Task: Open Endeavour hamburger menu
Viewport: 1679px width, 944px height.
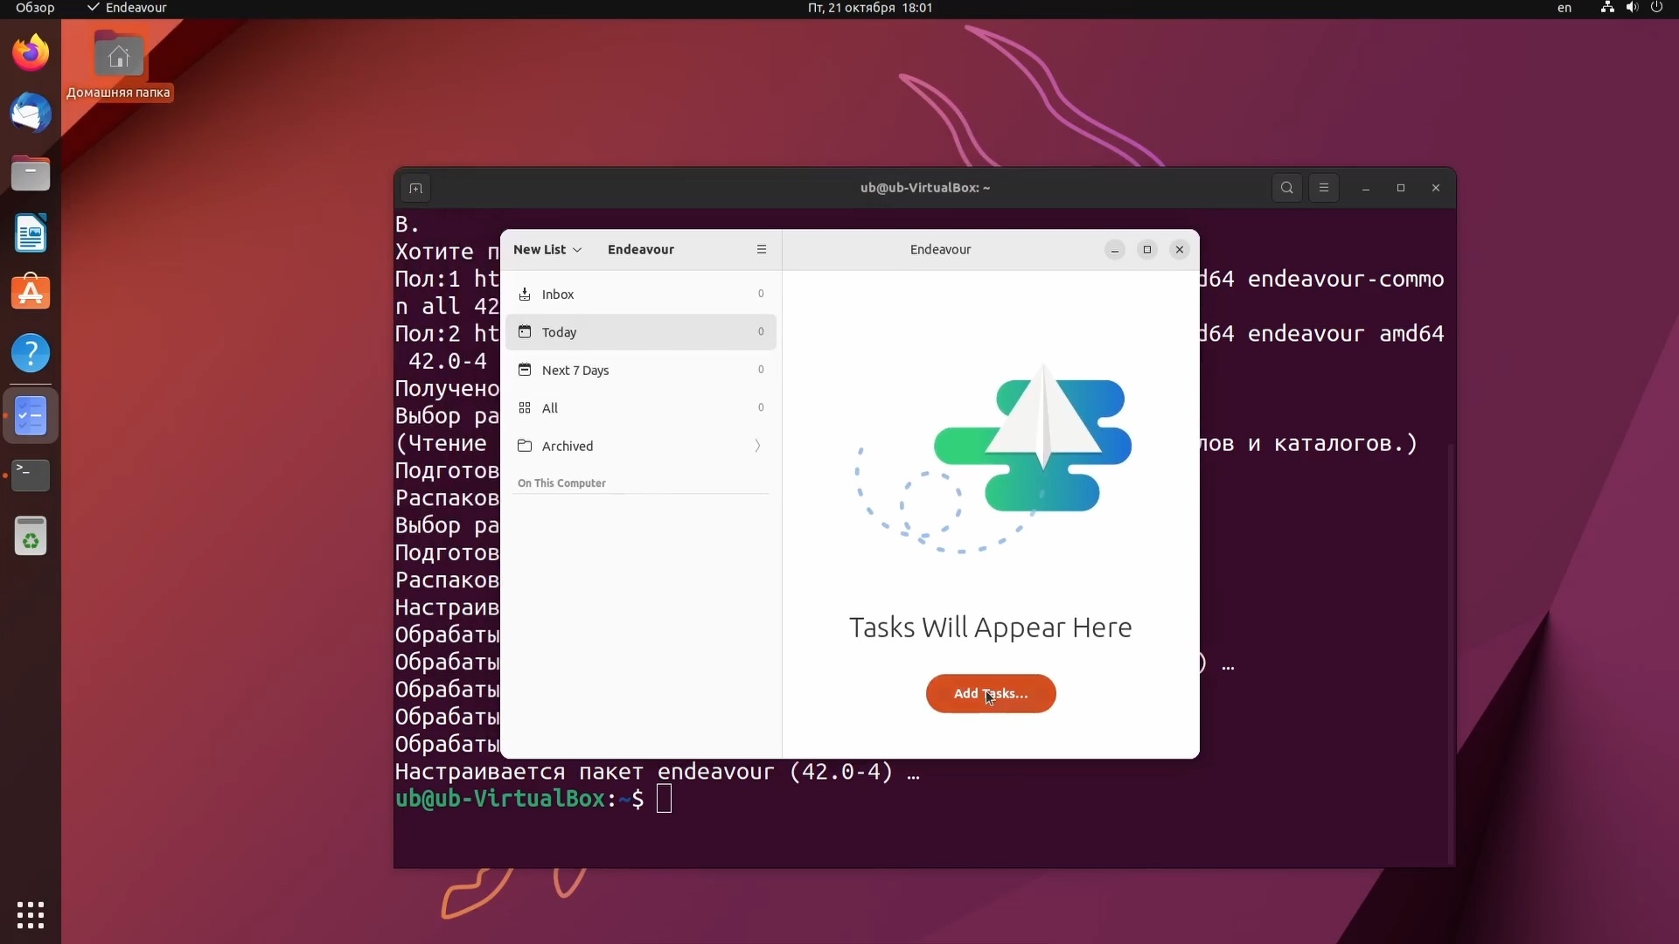Action: point(762,249)
